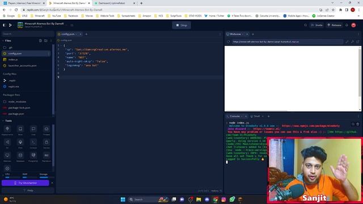The image size is (363, 204).
Task: Expand the node_modules folder
Action: [26, 101]
